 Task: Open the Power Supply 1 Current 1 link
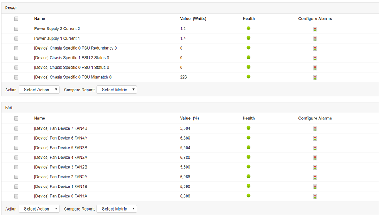click(57, 38)
